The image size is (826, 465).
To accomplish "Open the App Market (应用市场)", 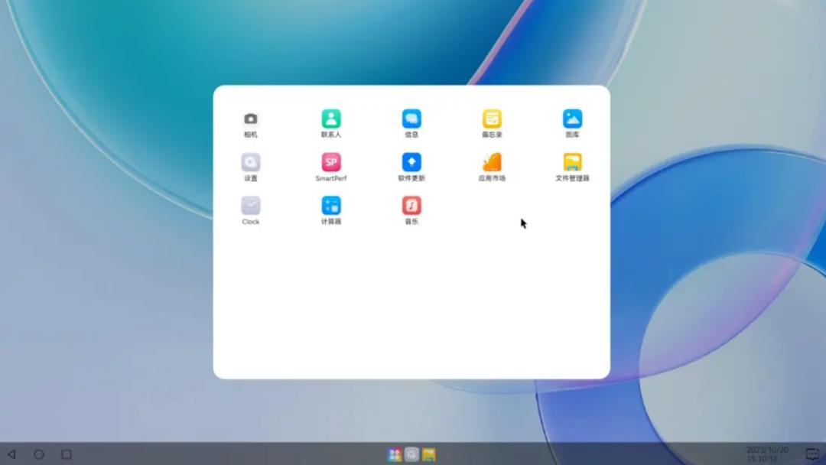I will coord(492,161).
